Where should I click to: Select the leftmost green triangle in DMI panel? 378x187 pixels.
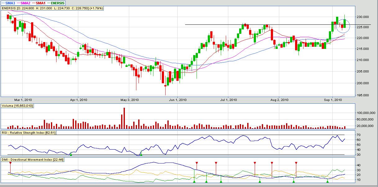(x=194, y=181)
